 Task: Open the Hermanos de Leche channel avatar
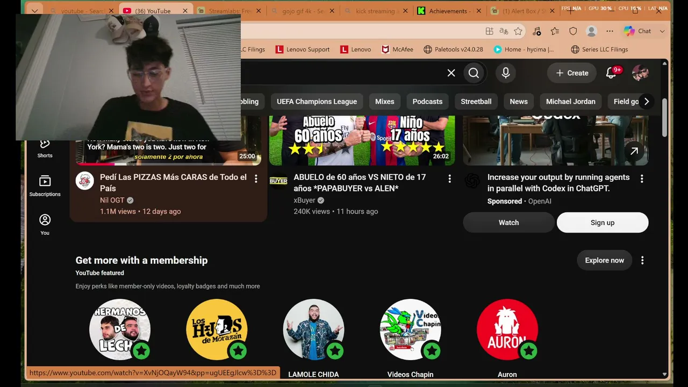[119, 329]
